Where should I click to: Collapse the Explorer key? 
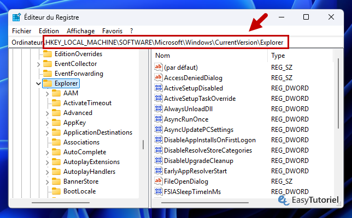tap(38, 84)
